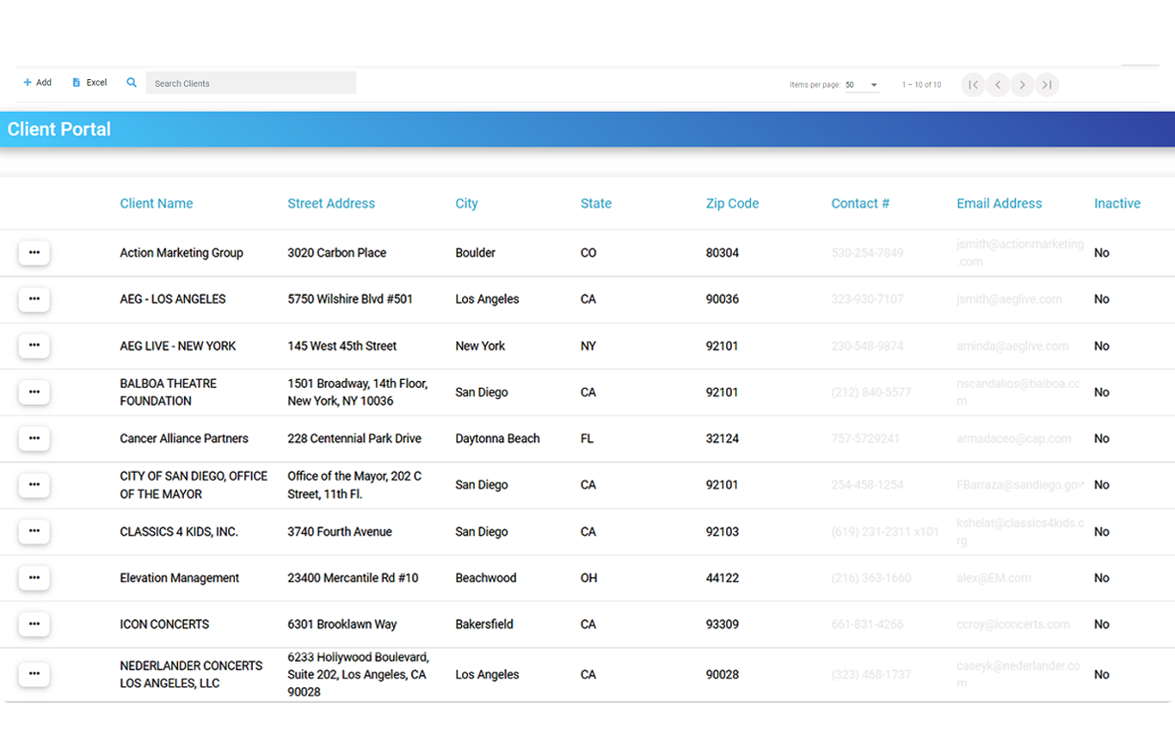1175x737 pixels.
Task: Click inside the Search Clients field
Action: click(249, 83)
